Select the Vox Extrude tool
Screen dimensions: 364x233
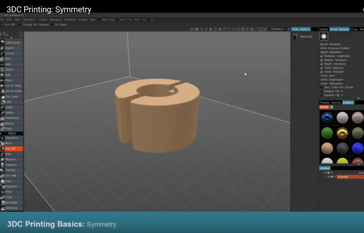pyautogui.click(x=12, y=91)
